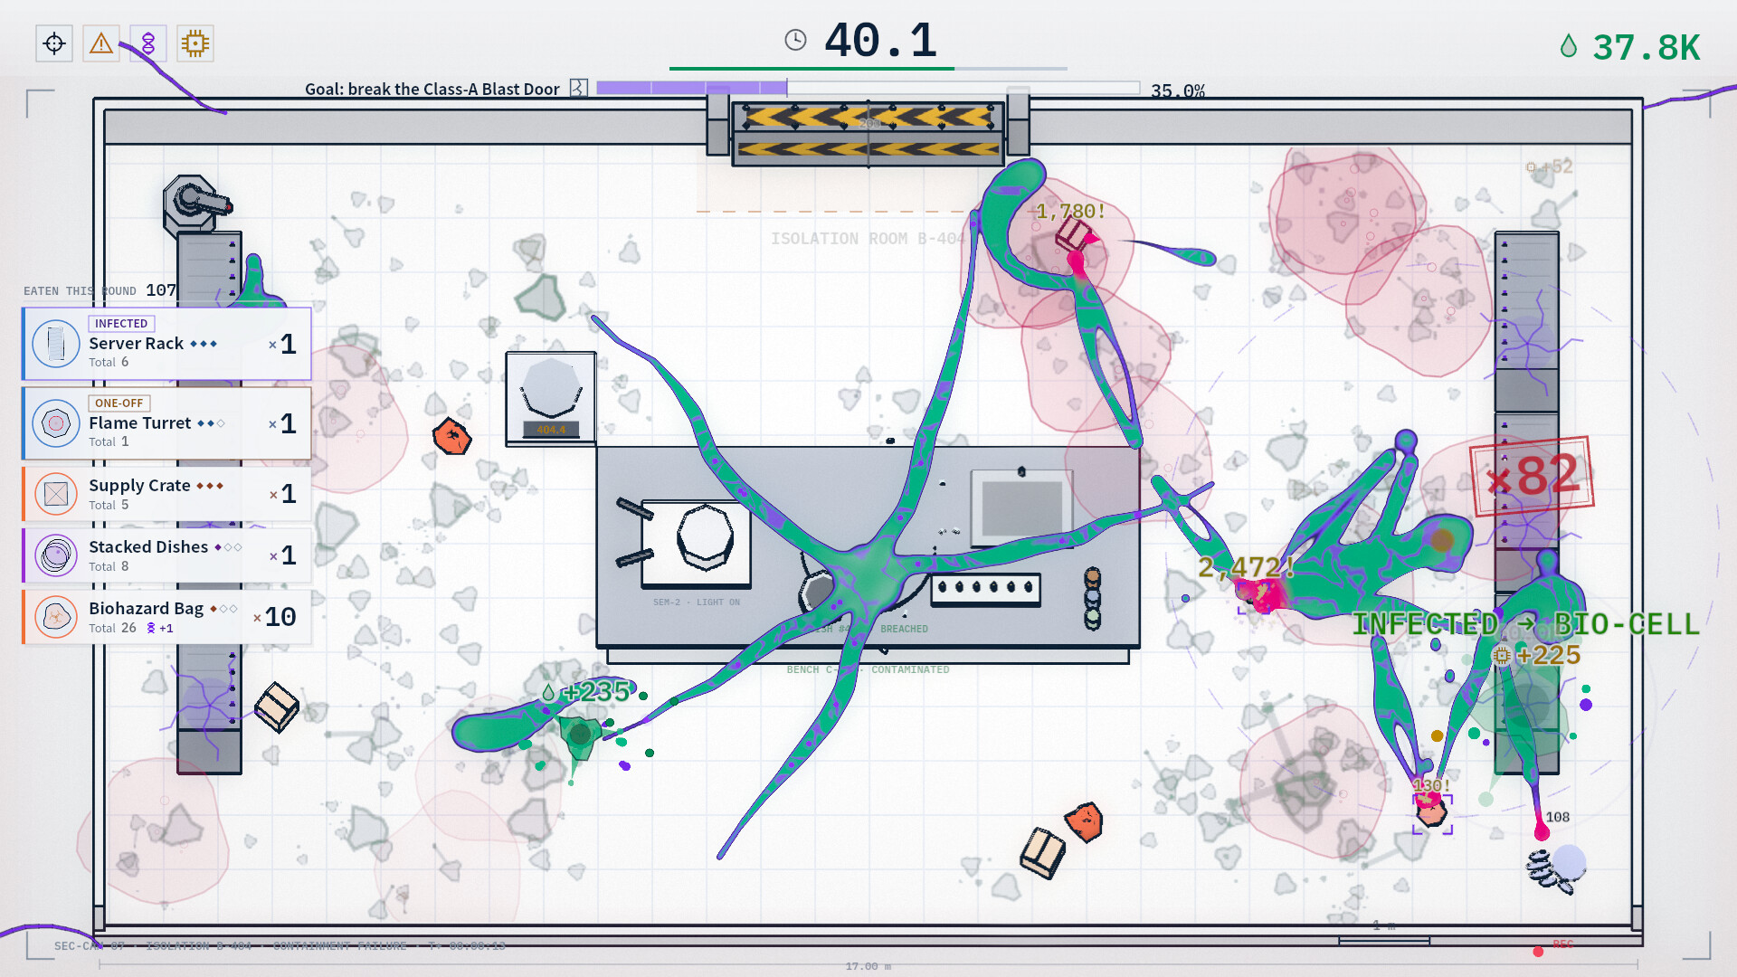Click the 2,472! score popup
The height and width of the screenshot is (977, 1737).
1246,567
